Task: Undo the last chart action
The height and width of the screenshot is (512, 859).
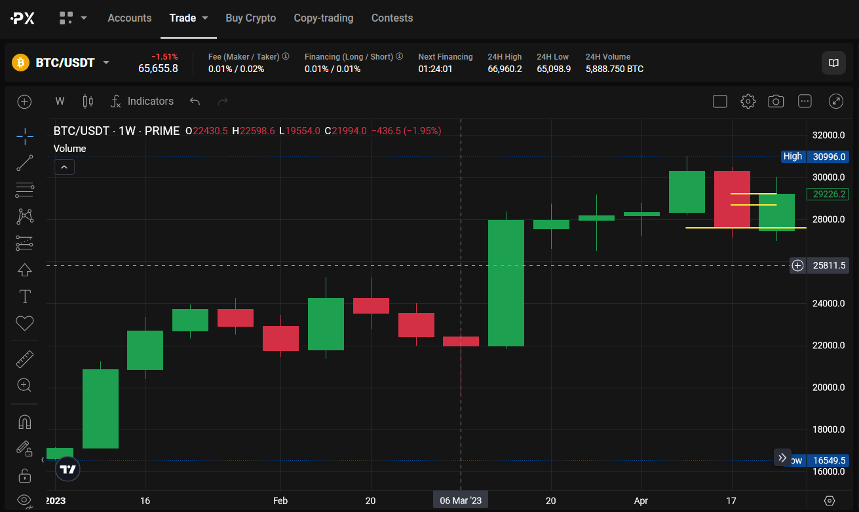Action: point(195,101)
